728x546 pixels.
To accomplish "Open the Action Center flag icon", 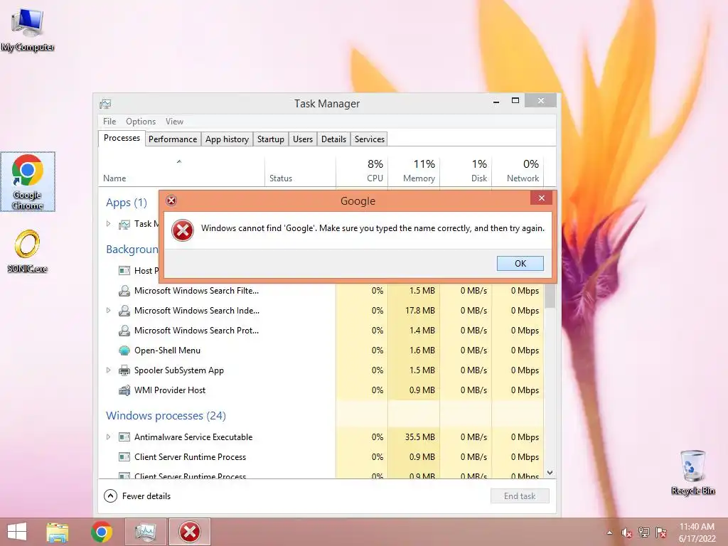I will pyautogui.click(x=661, y=532).
